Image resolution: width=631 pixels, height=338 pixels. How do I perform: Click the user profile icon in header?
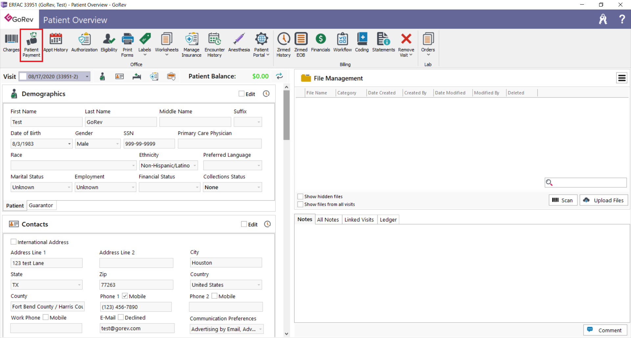pyautogui.click(x=603, y=19)
